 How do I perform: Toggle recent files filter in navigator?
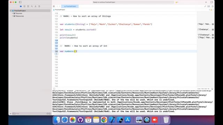tap(47, 114)
